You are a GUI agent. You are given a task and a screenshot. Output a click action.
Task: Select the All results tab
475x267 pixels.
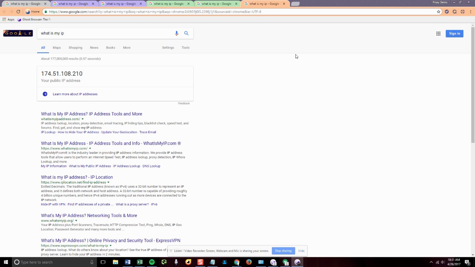click(43, 47)
